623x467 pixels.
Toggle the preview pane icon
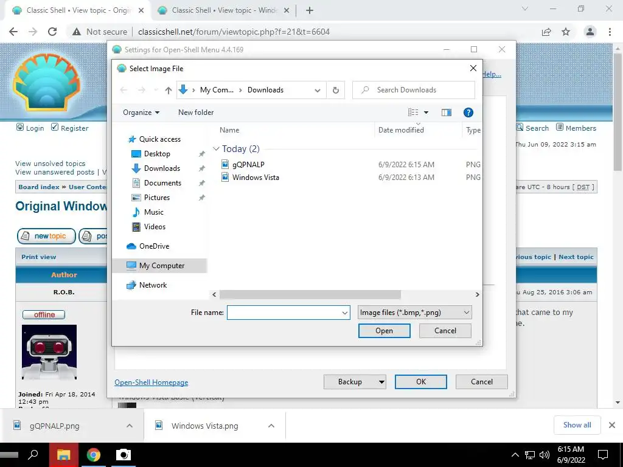tap(446, 112)
